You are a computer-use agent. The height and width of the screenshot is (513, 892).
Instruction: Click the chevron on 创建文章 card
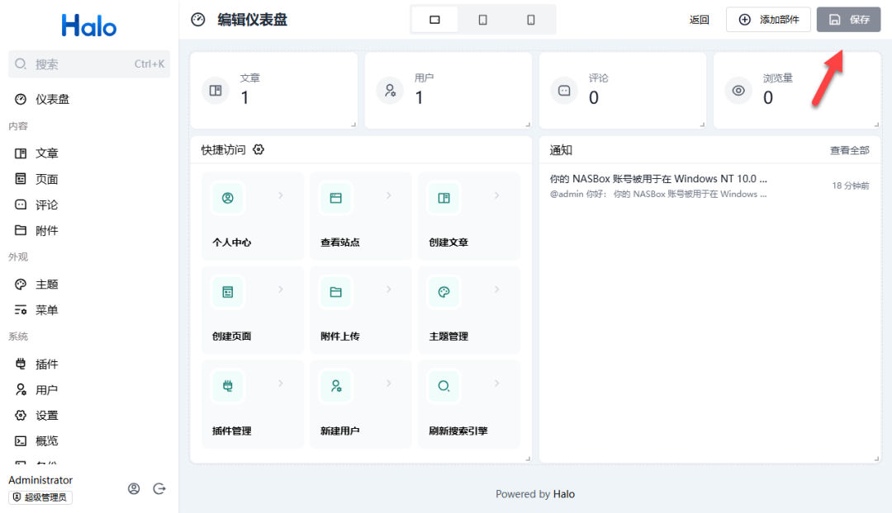496,195
